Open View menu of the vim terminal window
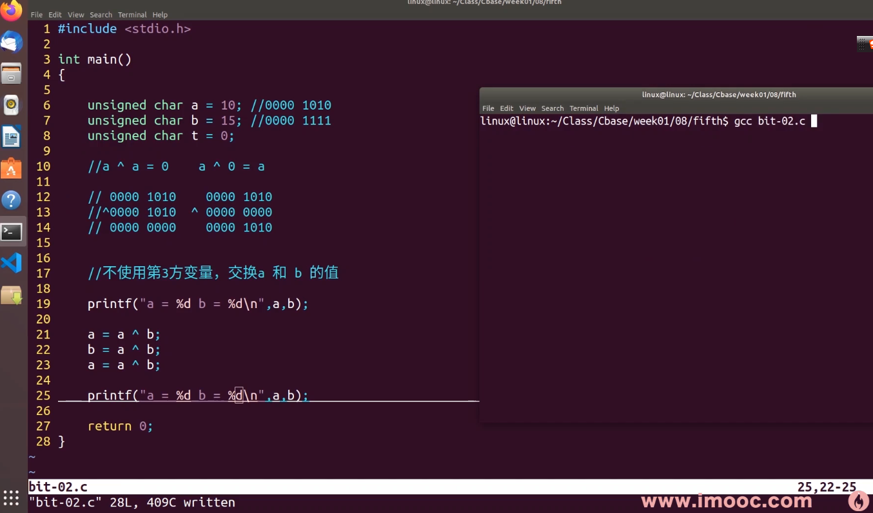Image resolution: width=873 pixels, height=513 pixels. [76, 15]
